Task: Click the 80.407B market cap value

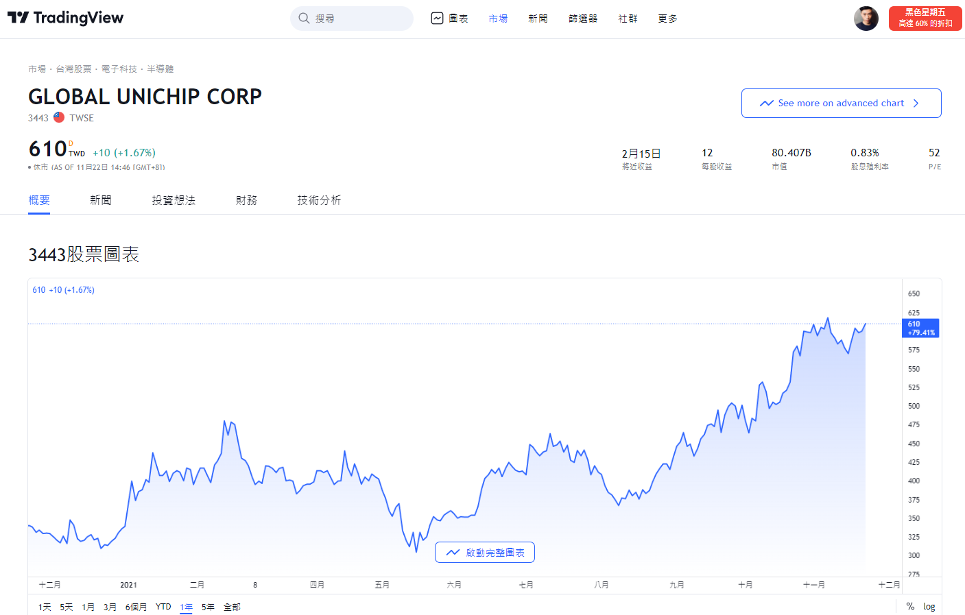Action: pyautogui.click(x=791, y=153)
